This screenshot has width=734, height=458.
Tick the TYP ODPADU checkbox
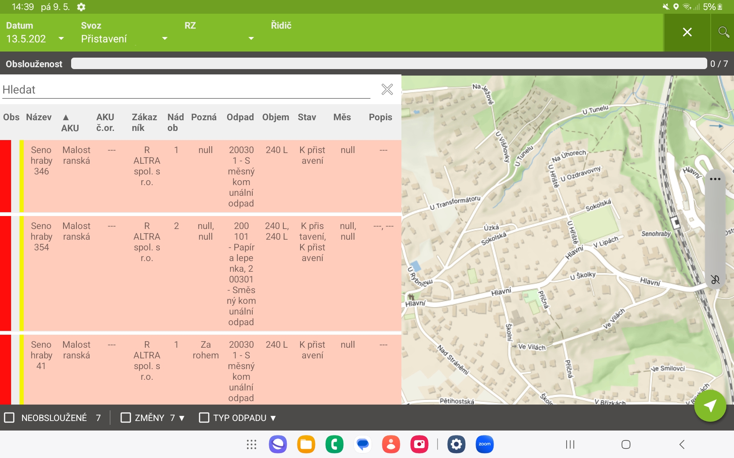204,418
